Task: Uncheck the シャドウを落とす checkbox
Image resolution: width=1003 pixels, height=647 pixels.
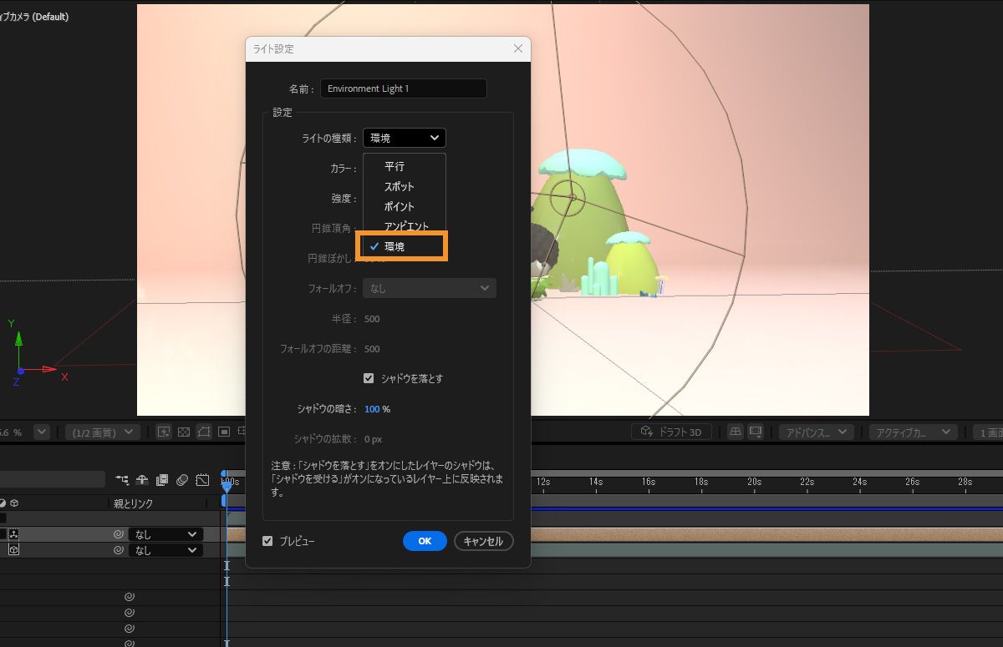Action: pos(369,378)
